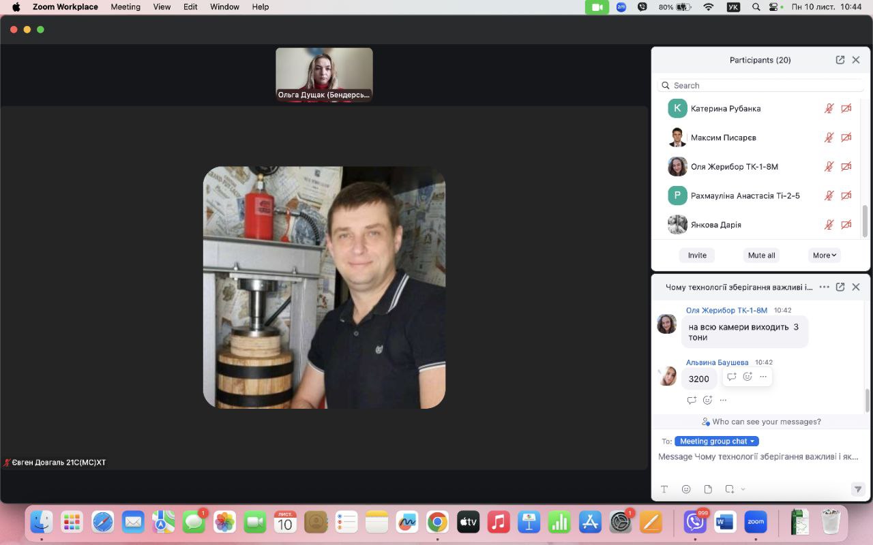This screenshot has height=545, width=873.
Task: Open the Window menu
Action: (x=224, y=7)
